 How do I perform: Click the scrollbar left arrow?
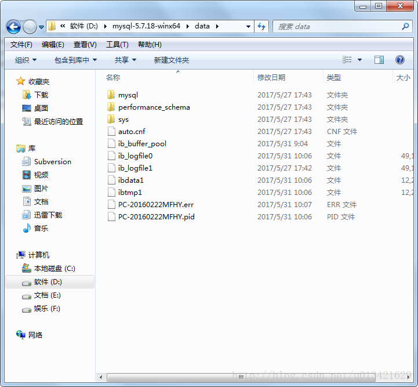click(x=101, y=377)
